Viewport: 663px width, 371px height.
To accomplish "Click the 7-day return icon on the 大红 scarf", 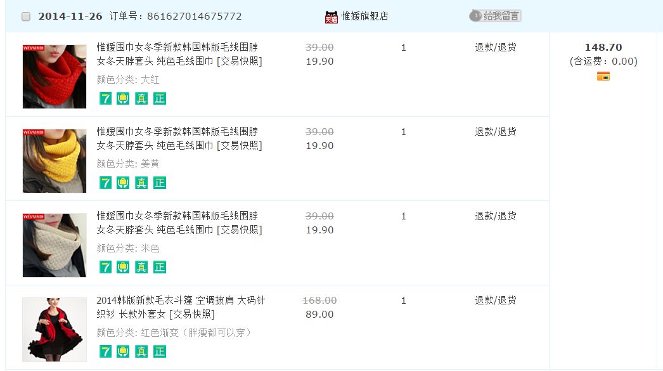I will click(x=105, y=98).
